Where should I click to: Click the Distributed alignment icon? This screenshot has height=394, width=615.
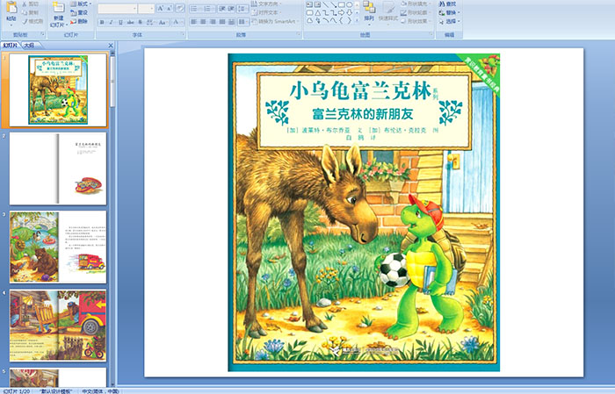[x=231, y=22]
